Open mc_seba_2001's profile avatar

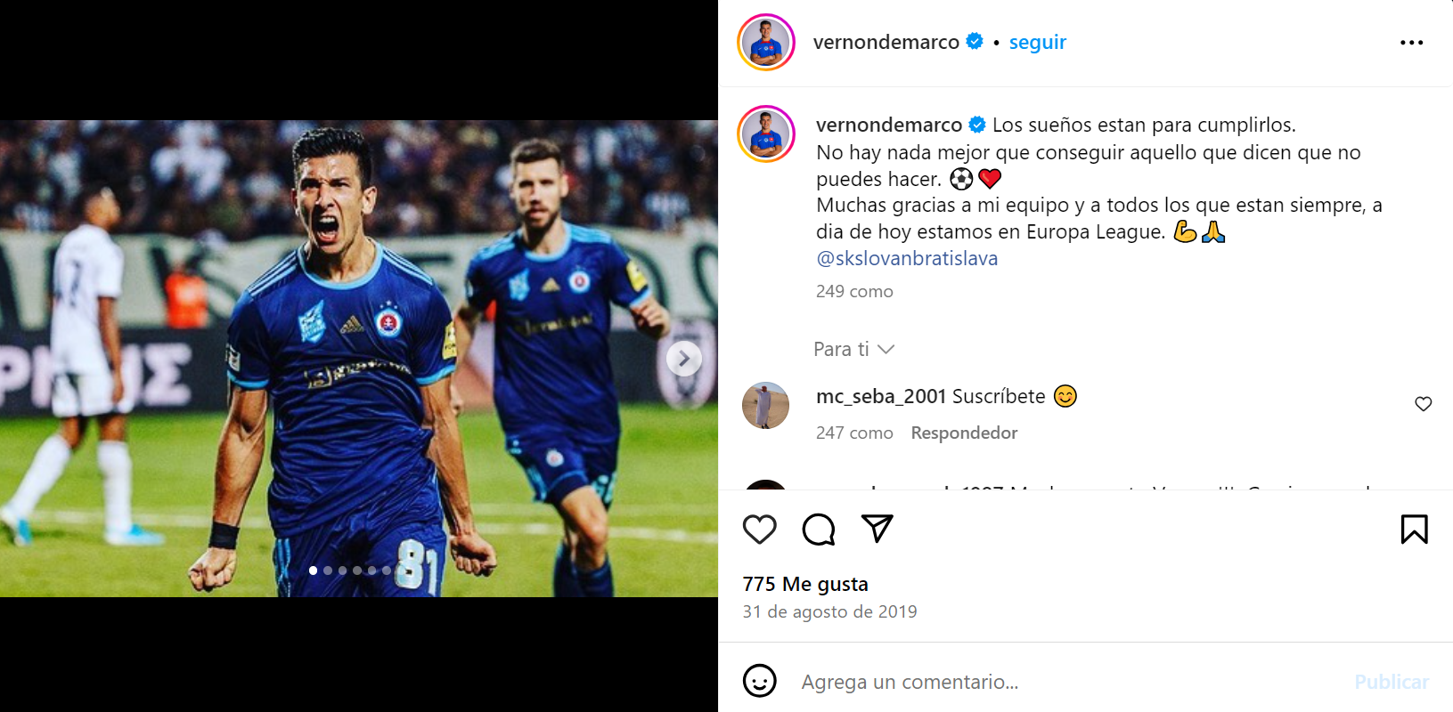point(765,406)
